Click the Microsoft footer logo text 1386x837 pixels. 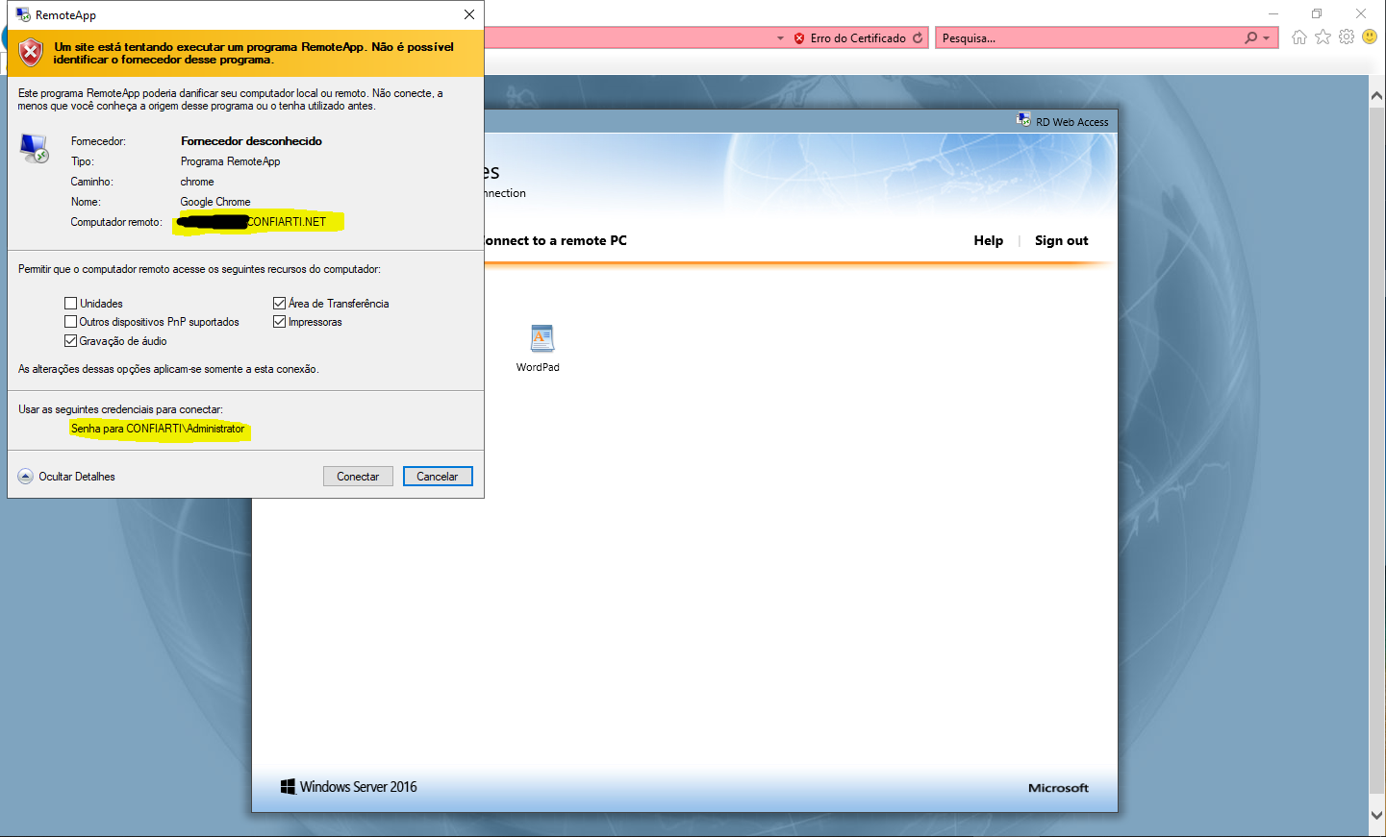click(1058, 788)
